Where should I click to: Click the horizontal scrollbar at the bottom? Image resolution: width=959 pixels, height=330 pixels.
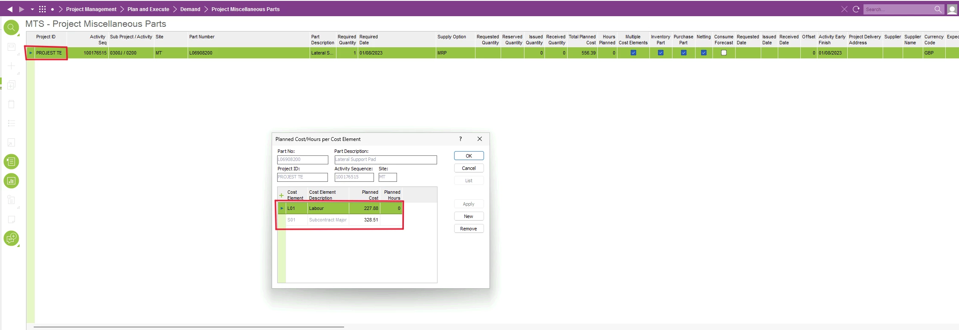[189, 327]
